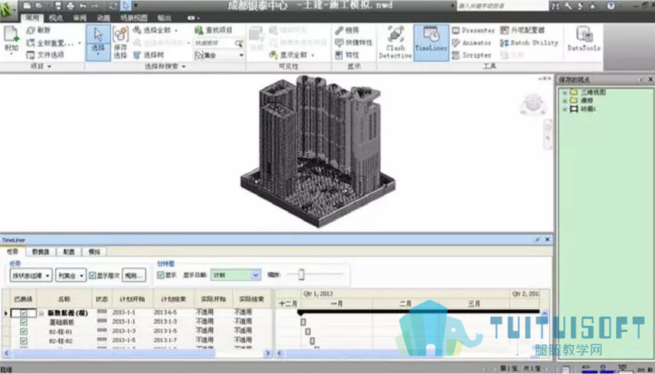This screenshot has height=374, width=655.
Task: Expand the 动画1 item in saved viewpoints
Action: pyautogui.click(x=564, y=109)
